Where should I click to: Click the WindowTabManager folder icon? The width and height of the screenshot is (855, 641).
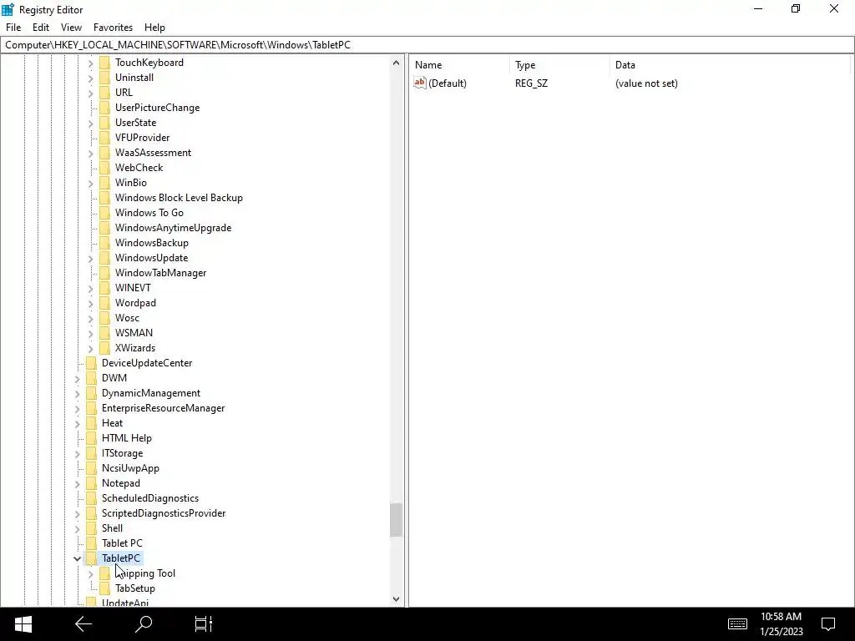[x=104, y=273]
